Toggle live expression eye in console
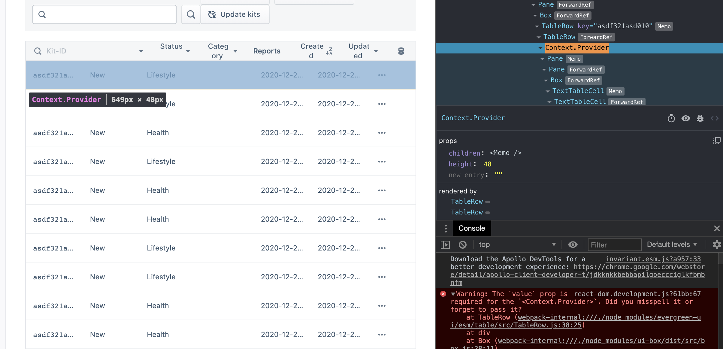 pyautogui.click(x=573, y=245)
